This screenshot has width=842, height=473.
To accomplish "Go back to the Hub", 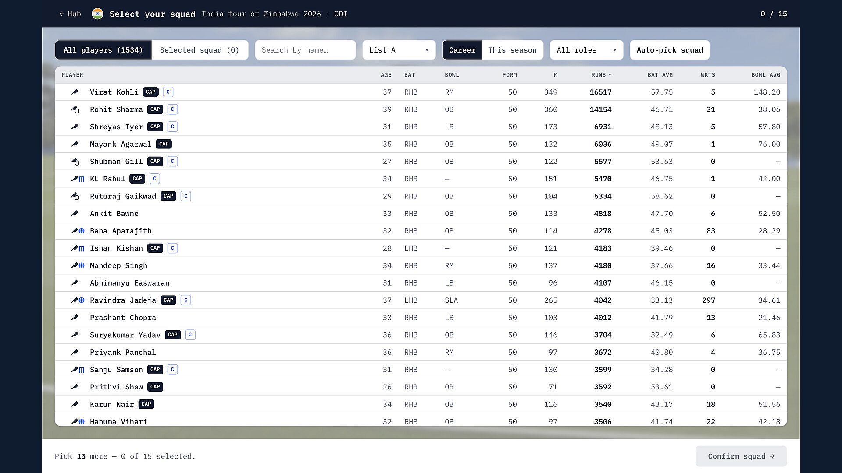I will click(70, 14).
